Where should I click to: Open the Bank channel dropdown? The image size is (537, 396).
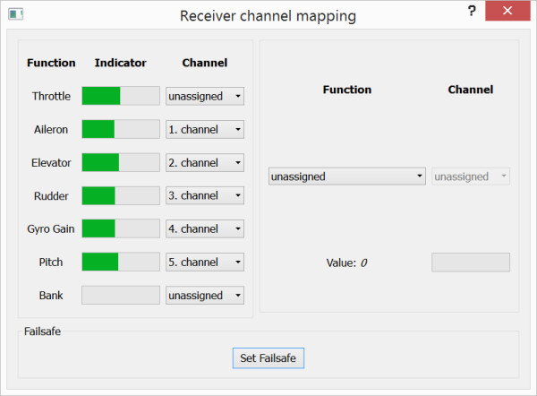coord(205,295)
